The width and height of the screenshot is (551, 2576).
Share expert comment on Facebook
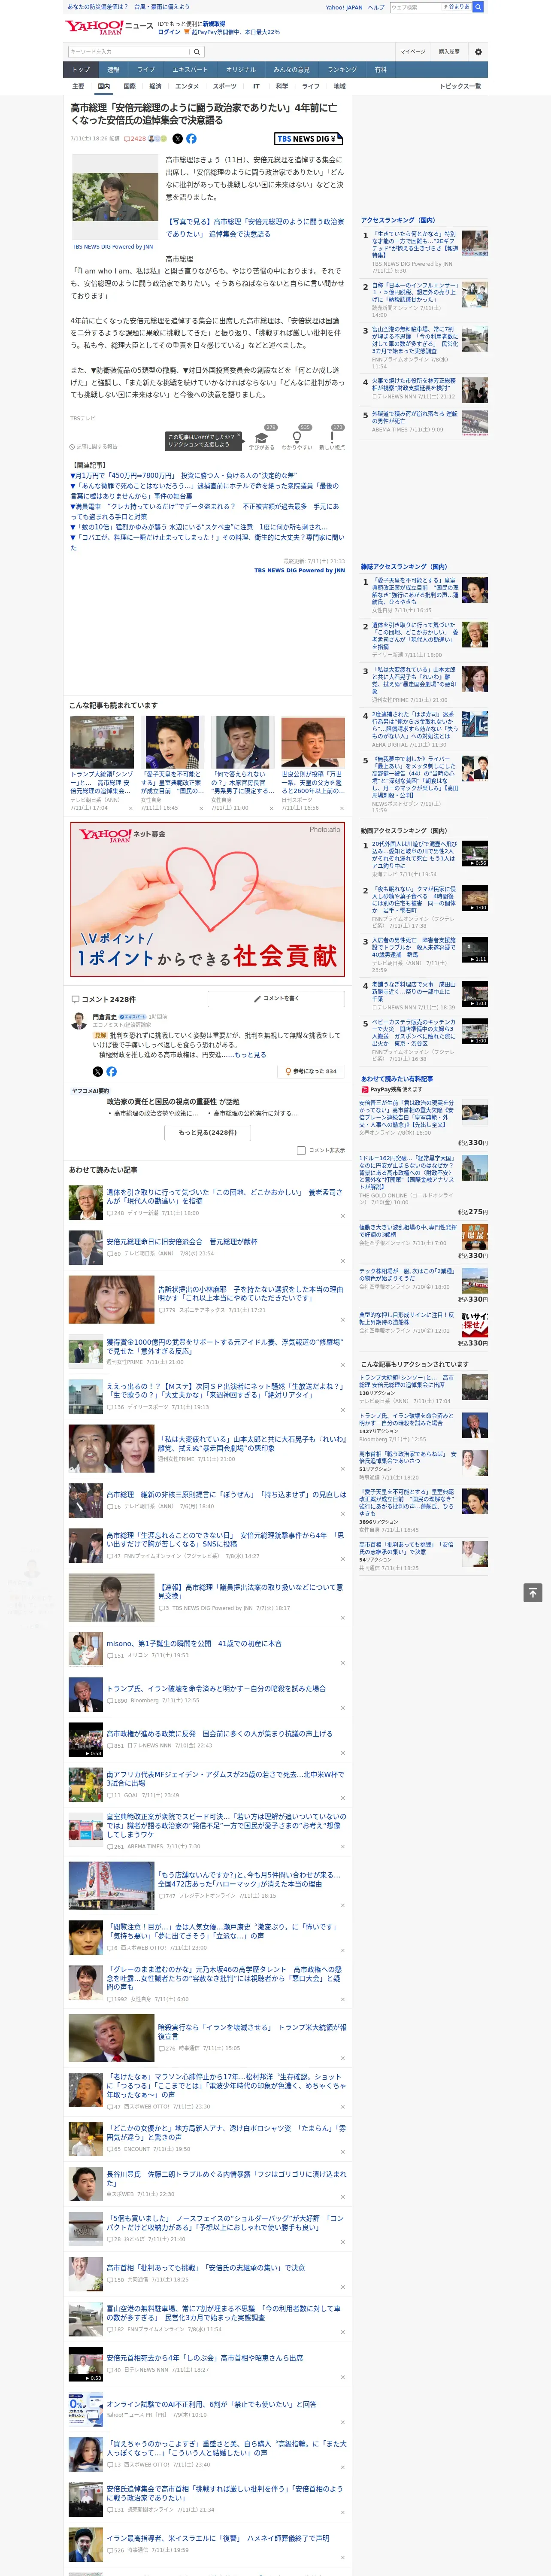pos(111,1071)
